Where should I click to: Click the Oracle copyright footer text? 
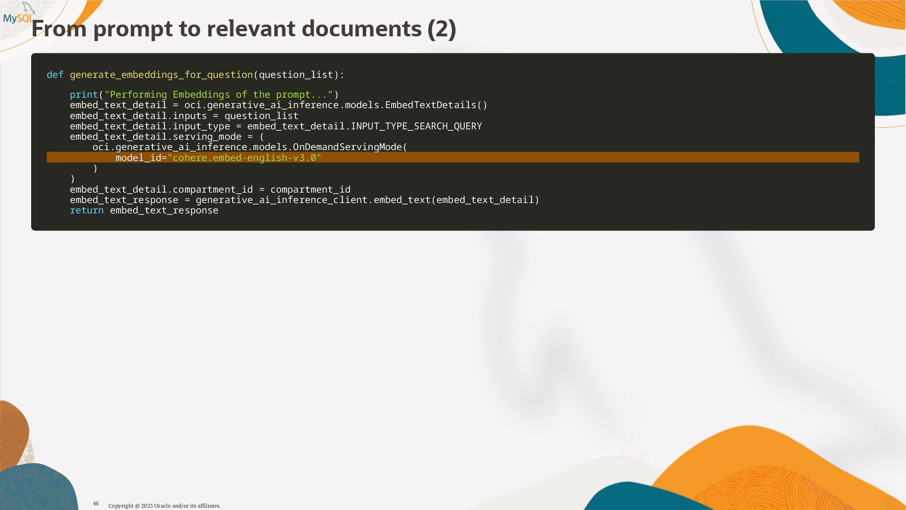164,506
